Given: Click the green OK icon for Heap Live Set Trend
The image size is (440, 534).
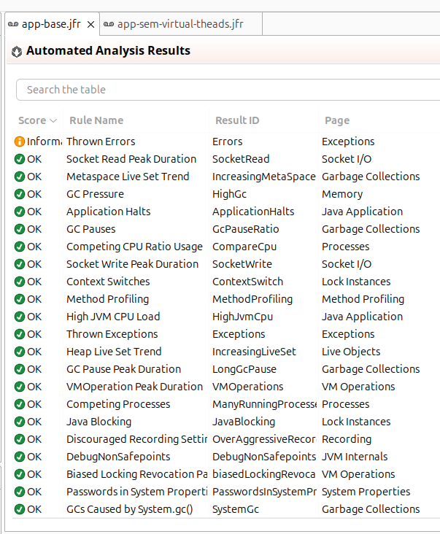Looking at the screenshot, I should click(x=20, y=352).
